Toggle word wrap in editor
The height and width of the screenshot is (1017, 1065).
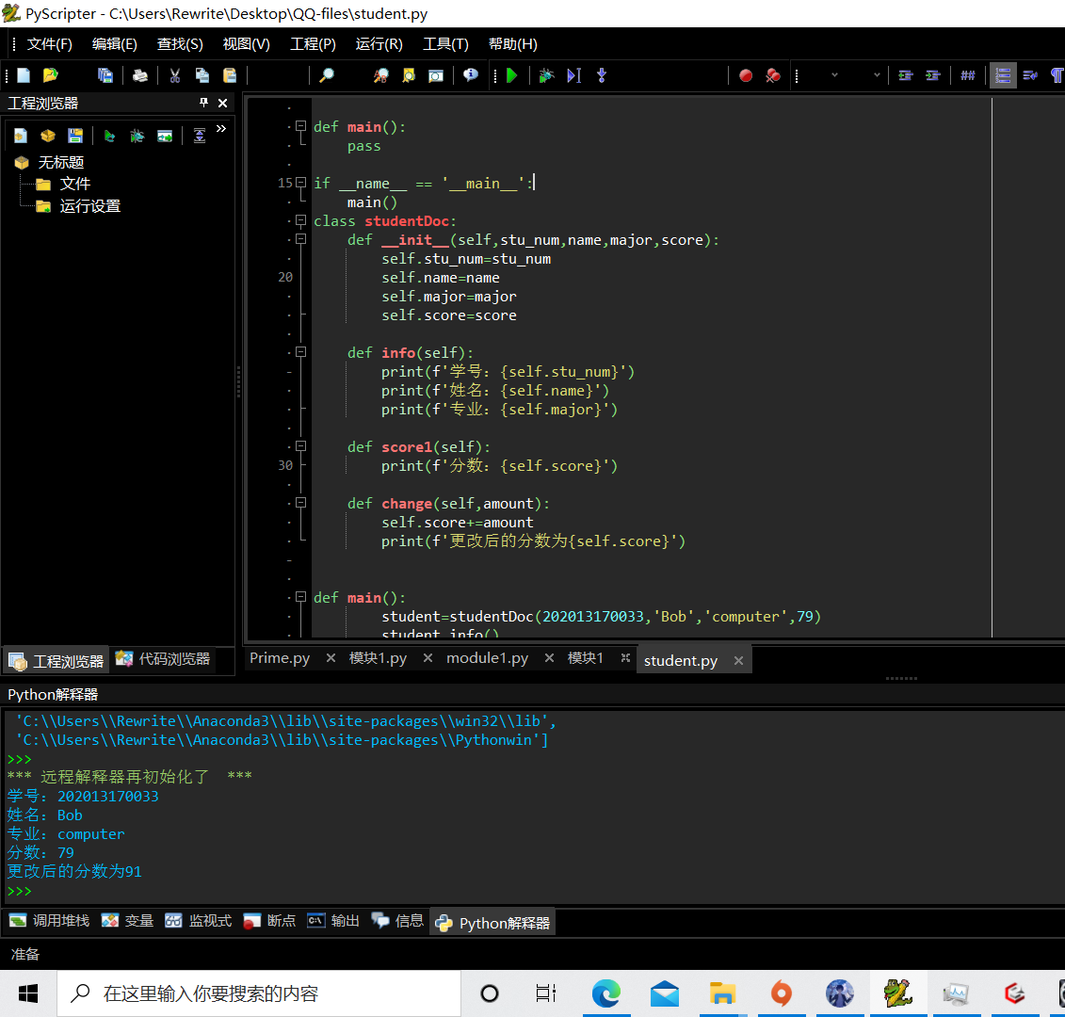pos(1029,75)
